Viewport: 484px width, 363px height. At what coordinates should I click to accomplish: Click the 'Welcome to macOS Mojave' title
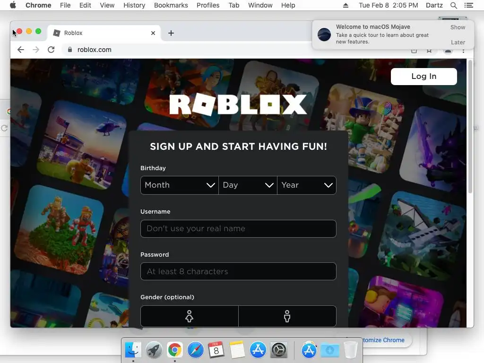point(373,27)
